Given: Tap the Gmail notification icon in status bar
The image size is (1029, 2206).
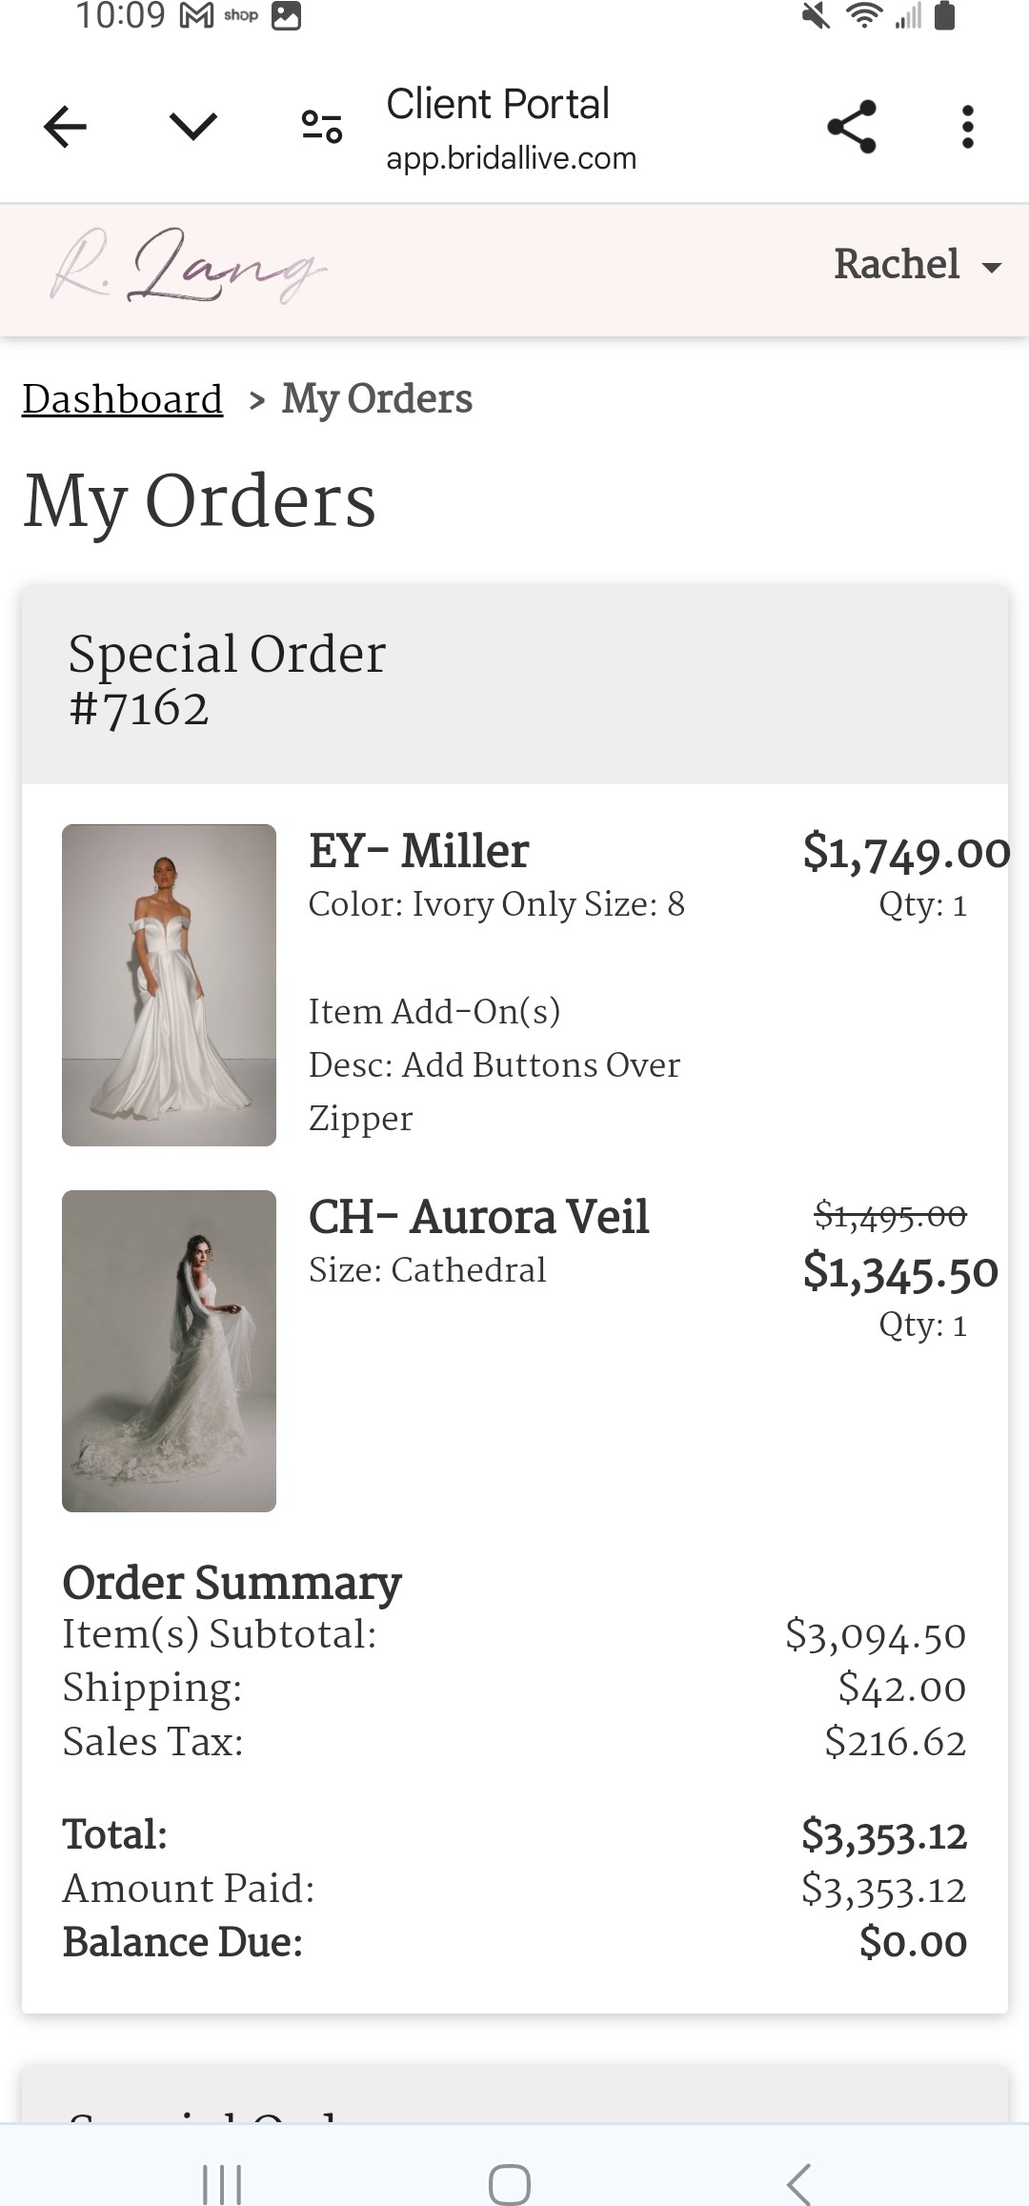Looking at the screenshot, I should coord(196,16).
